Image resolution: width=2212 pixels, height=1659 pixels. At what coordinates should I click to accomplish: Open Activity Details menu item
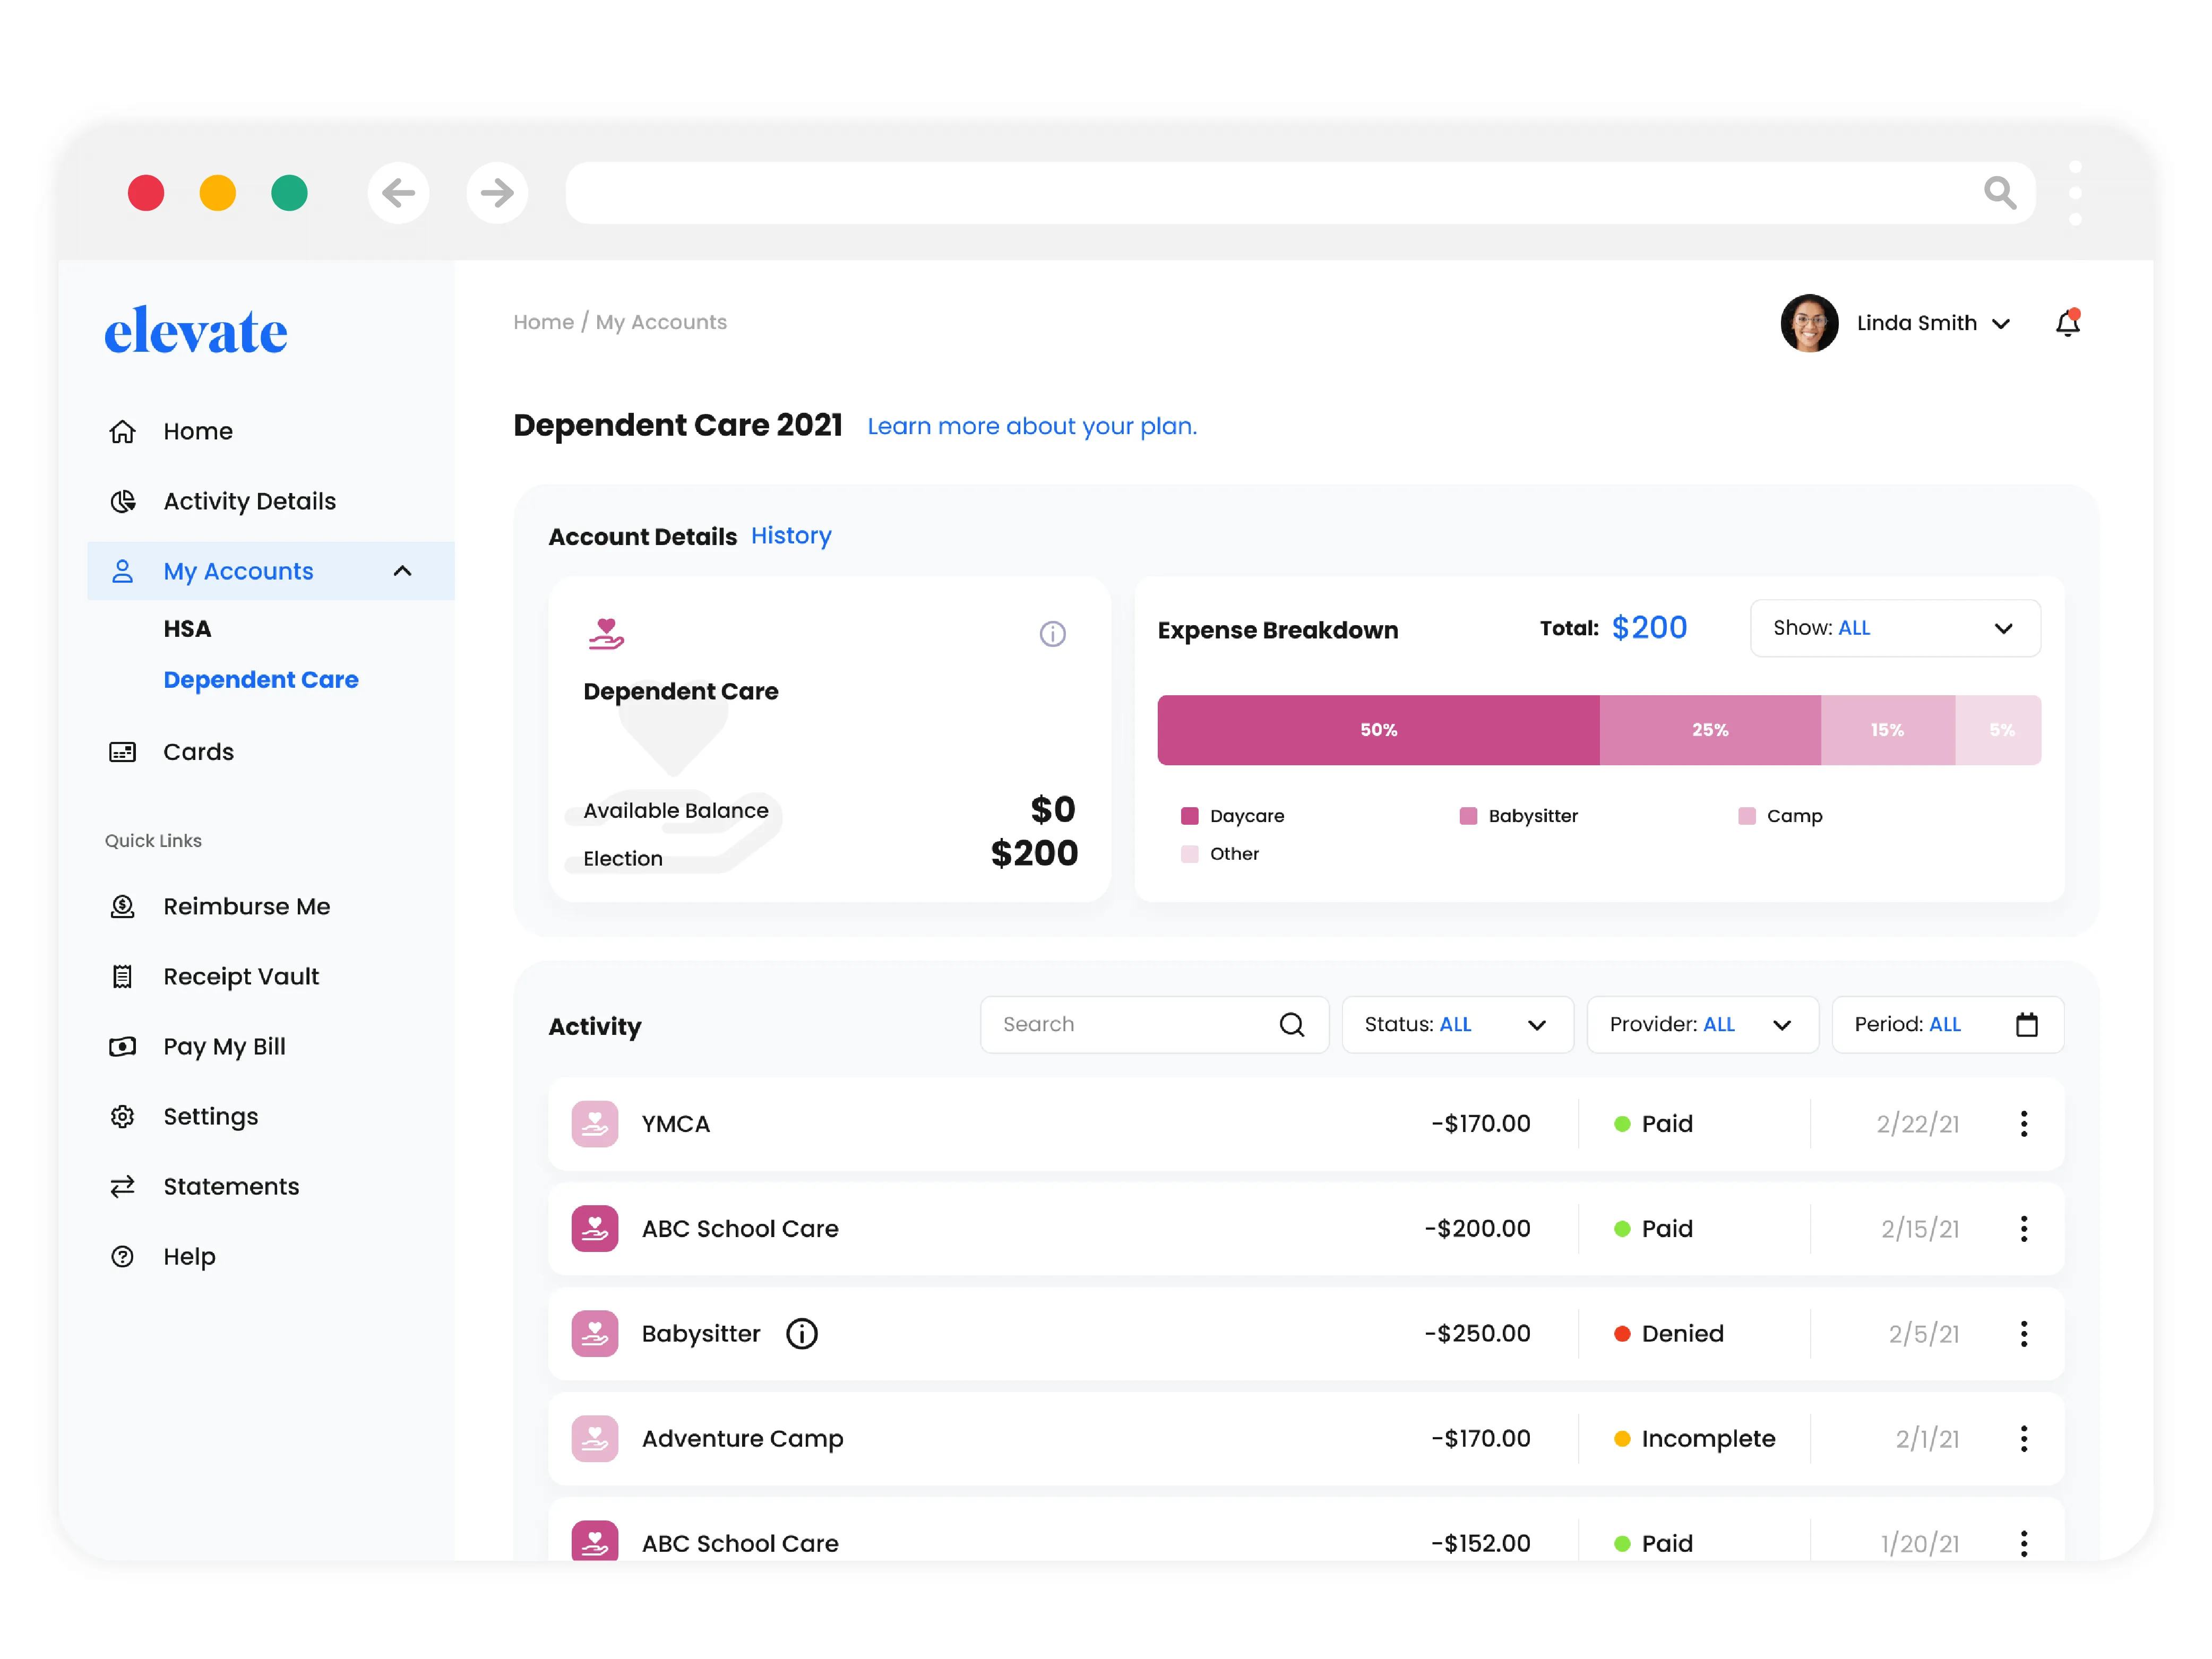[x=250, y=501]
